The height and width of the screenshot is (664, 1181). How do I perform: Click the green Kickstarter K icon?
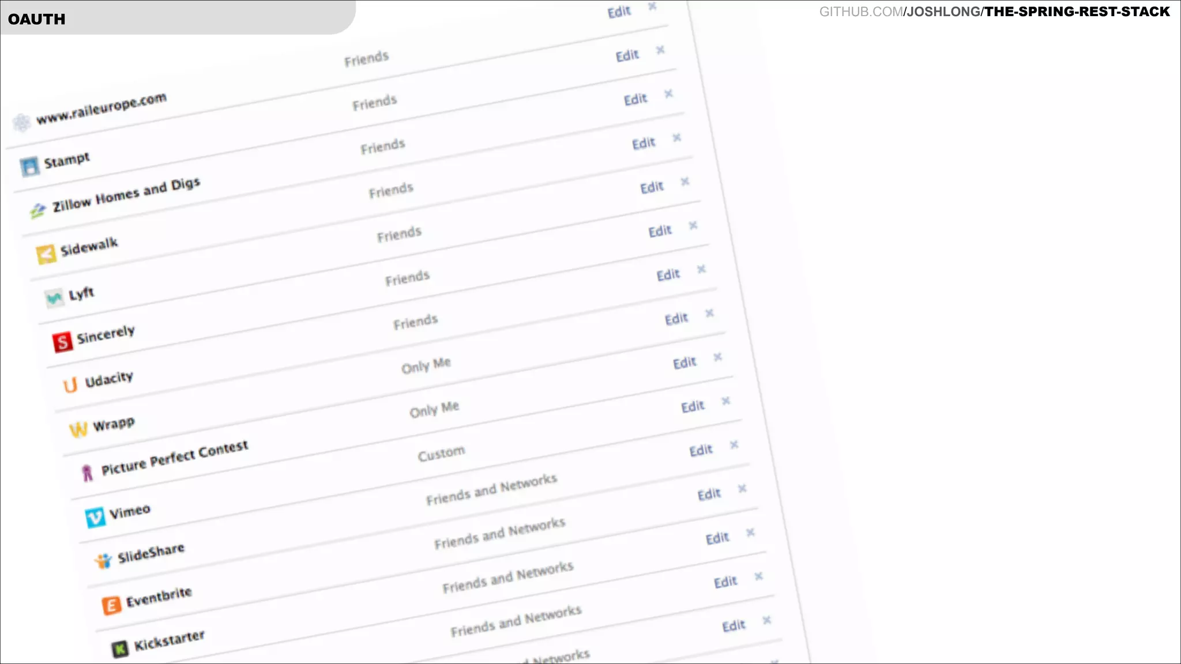119,649
